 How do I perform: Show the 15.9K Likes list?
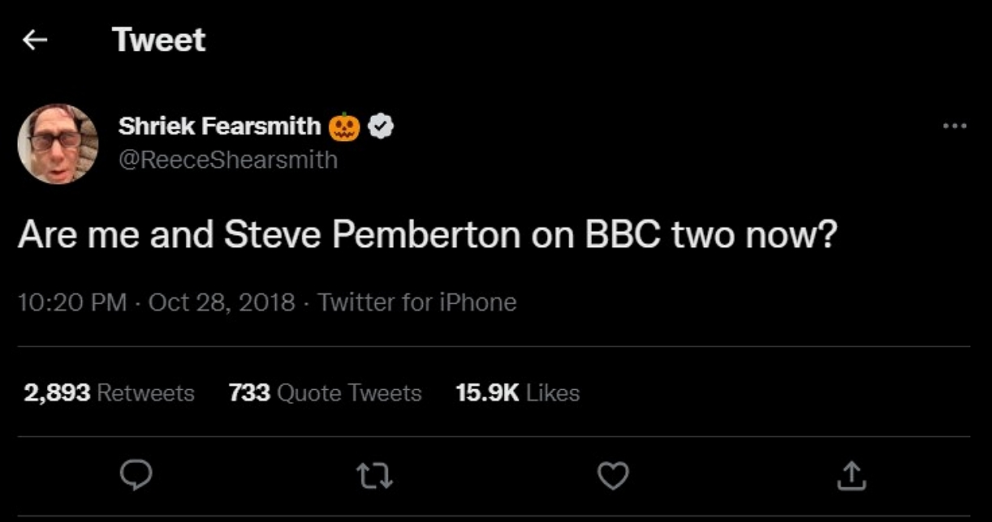518,393
